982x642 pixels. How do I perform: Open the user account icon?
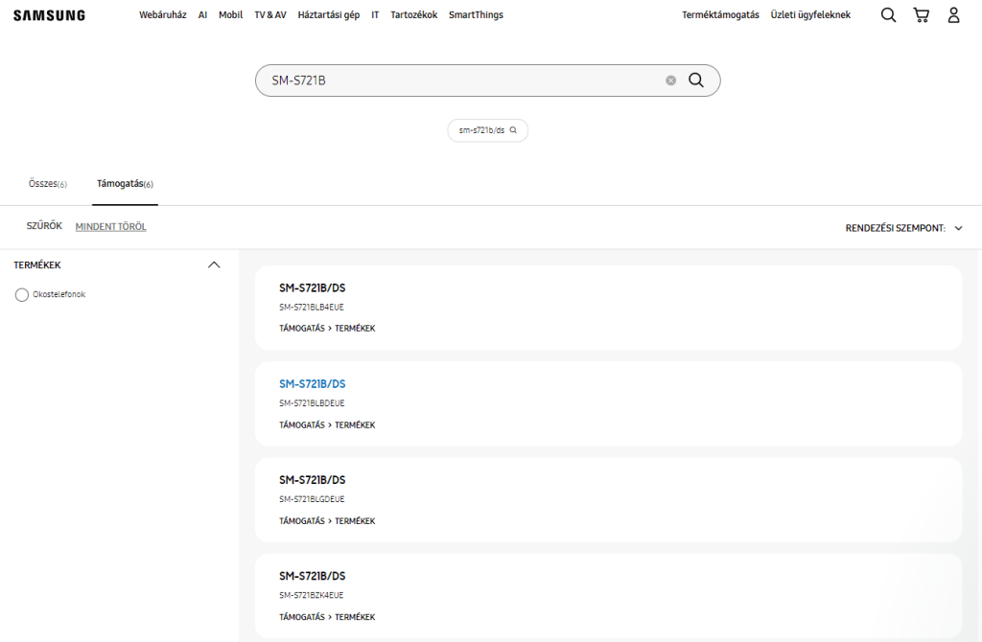953,15
